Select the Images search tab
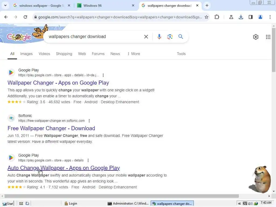Image resolution: width=276 pixels, height=207 pixels. coord(26,54)
